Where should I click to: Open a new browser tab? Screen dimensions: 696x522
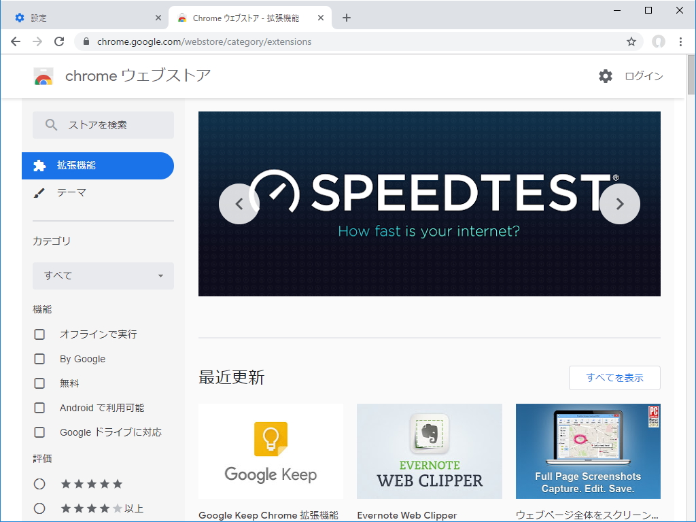(347, 17)
